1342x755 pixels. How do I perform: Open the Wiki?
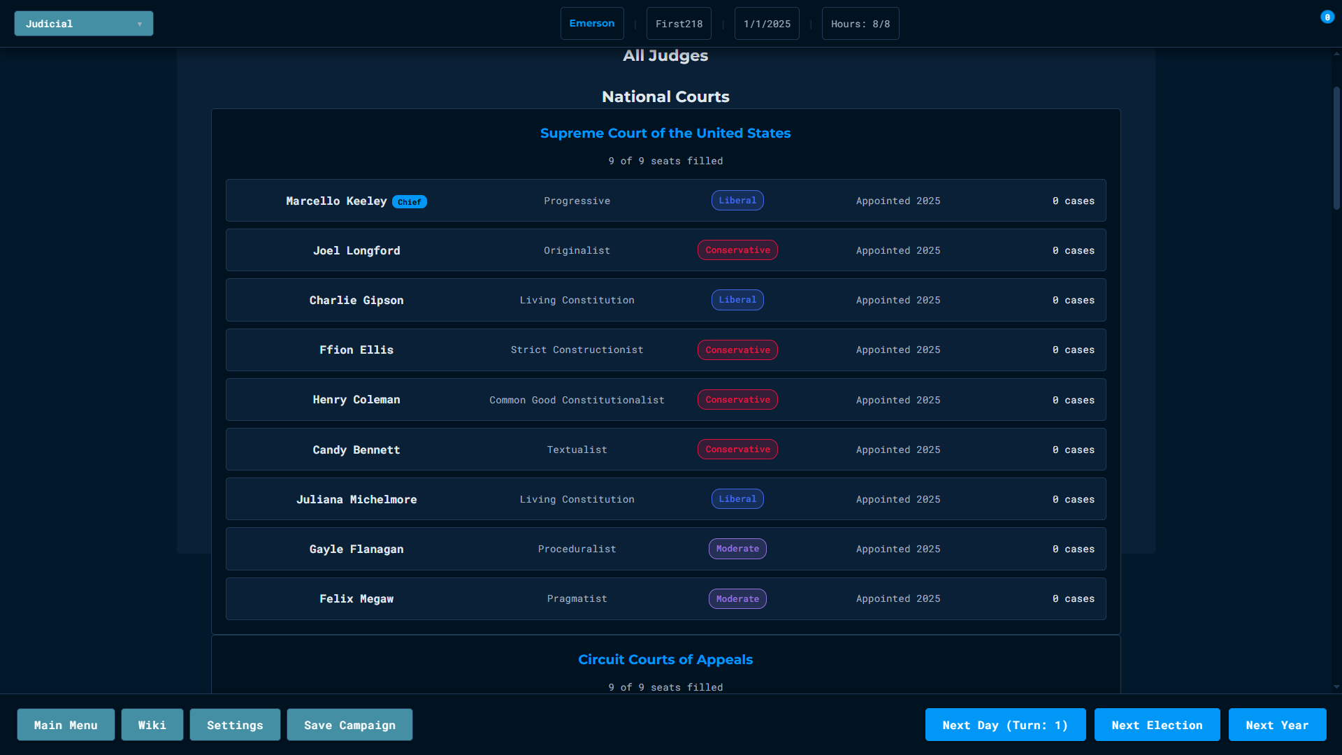pyautogui.click(x=152, y=725)
